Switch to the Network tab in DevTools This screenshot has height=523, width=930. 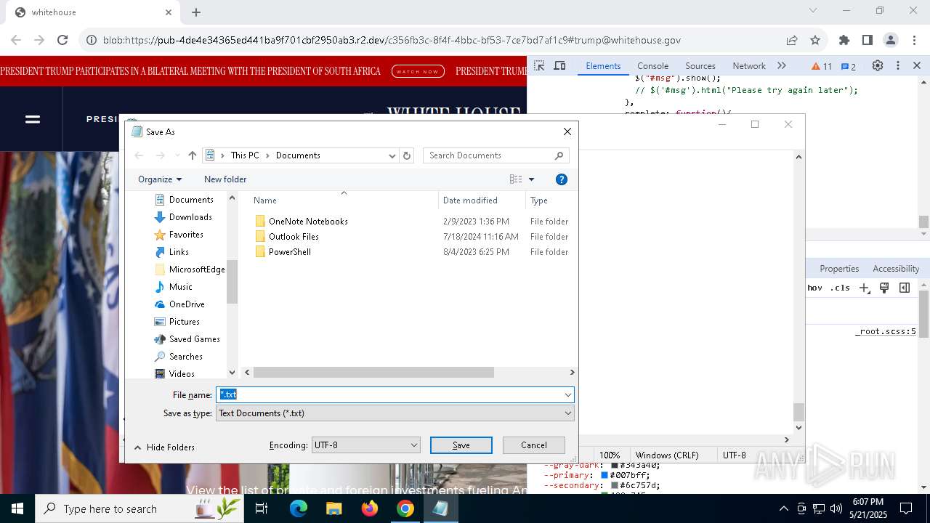(749, 66)
